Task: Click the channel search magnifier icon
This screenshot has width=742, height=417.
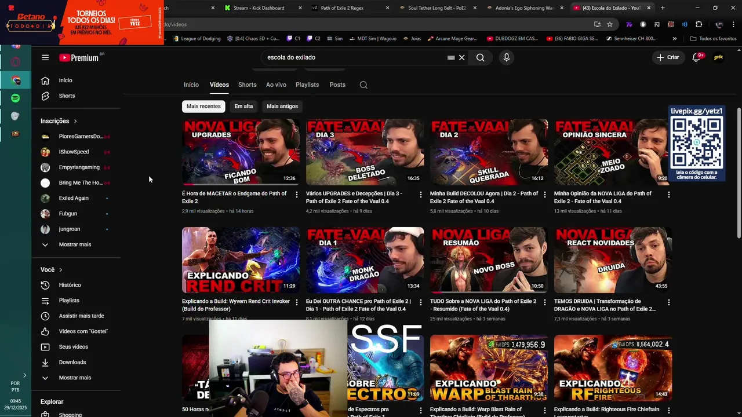Action: tap(363, 85)
